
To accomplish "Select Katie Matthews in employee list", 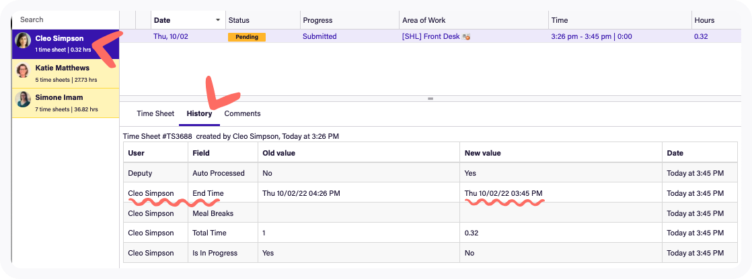I will pos(65,73).
